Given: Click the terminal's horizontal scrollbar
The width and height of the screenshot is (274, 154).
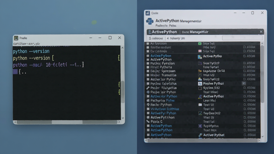Looking at the screenshot, I should point(67,122).
